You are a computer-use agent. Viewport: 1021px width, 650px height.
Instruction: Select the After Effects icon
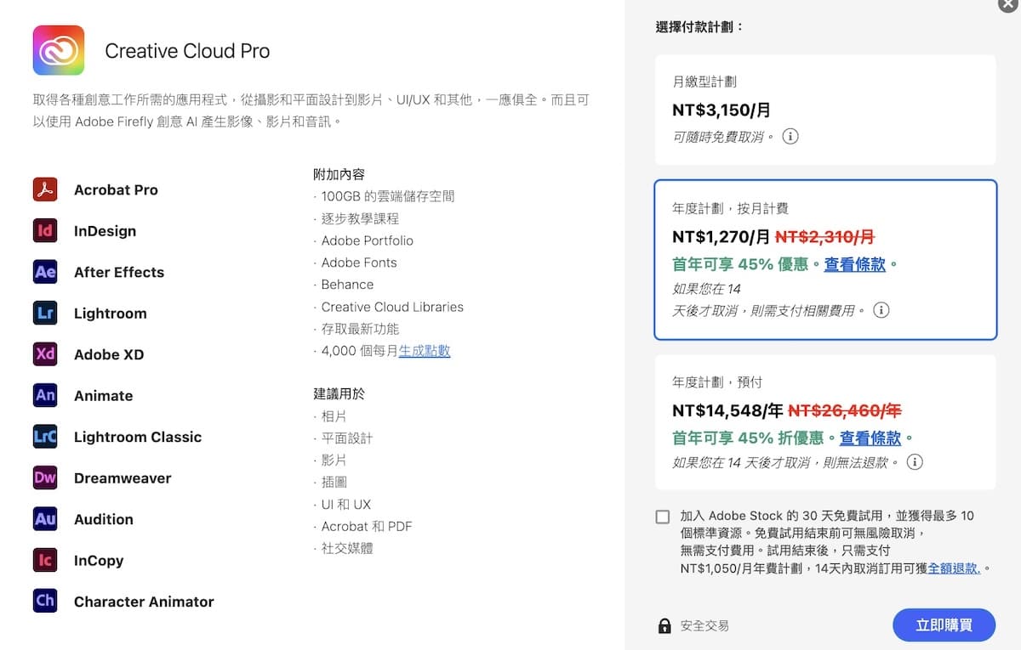tap(45, 272)
